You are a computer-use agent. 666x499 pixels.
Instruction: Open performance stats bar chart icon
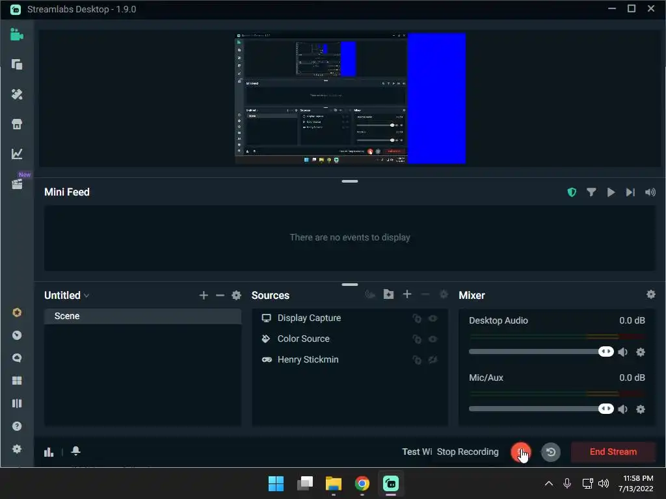(x=49, y=452)
